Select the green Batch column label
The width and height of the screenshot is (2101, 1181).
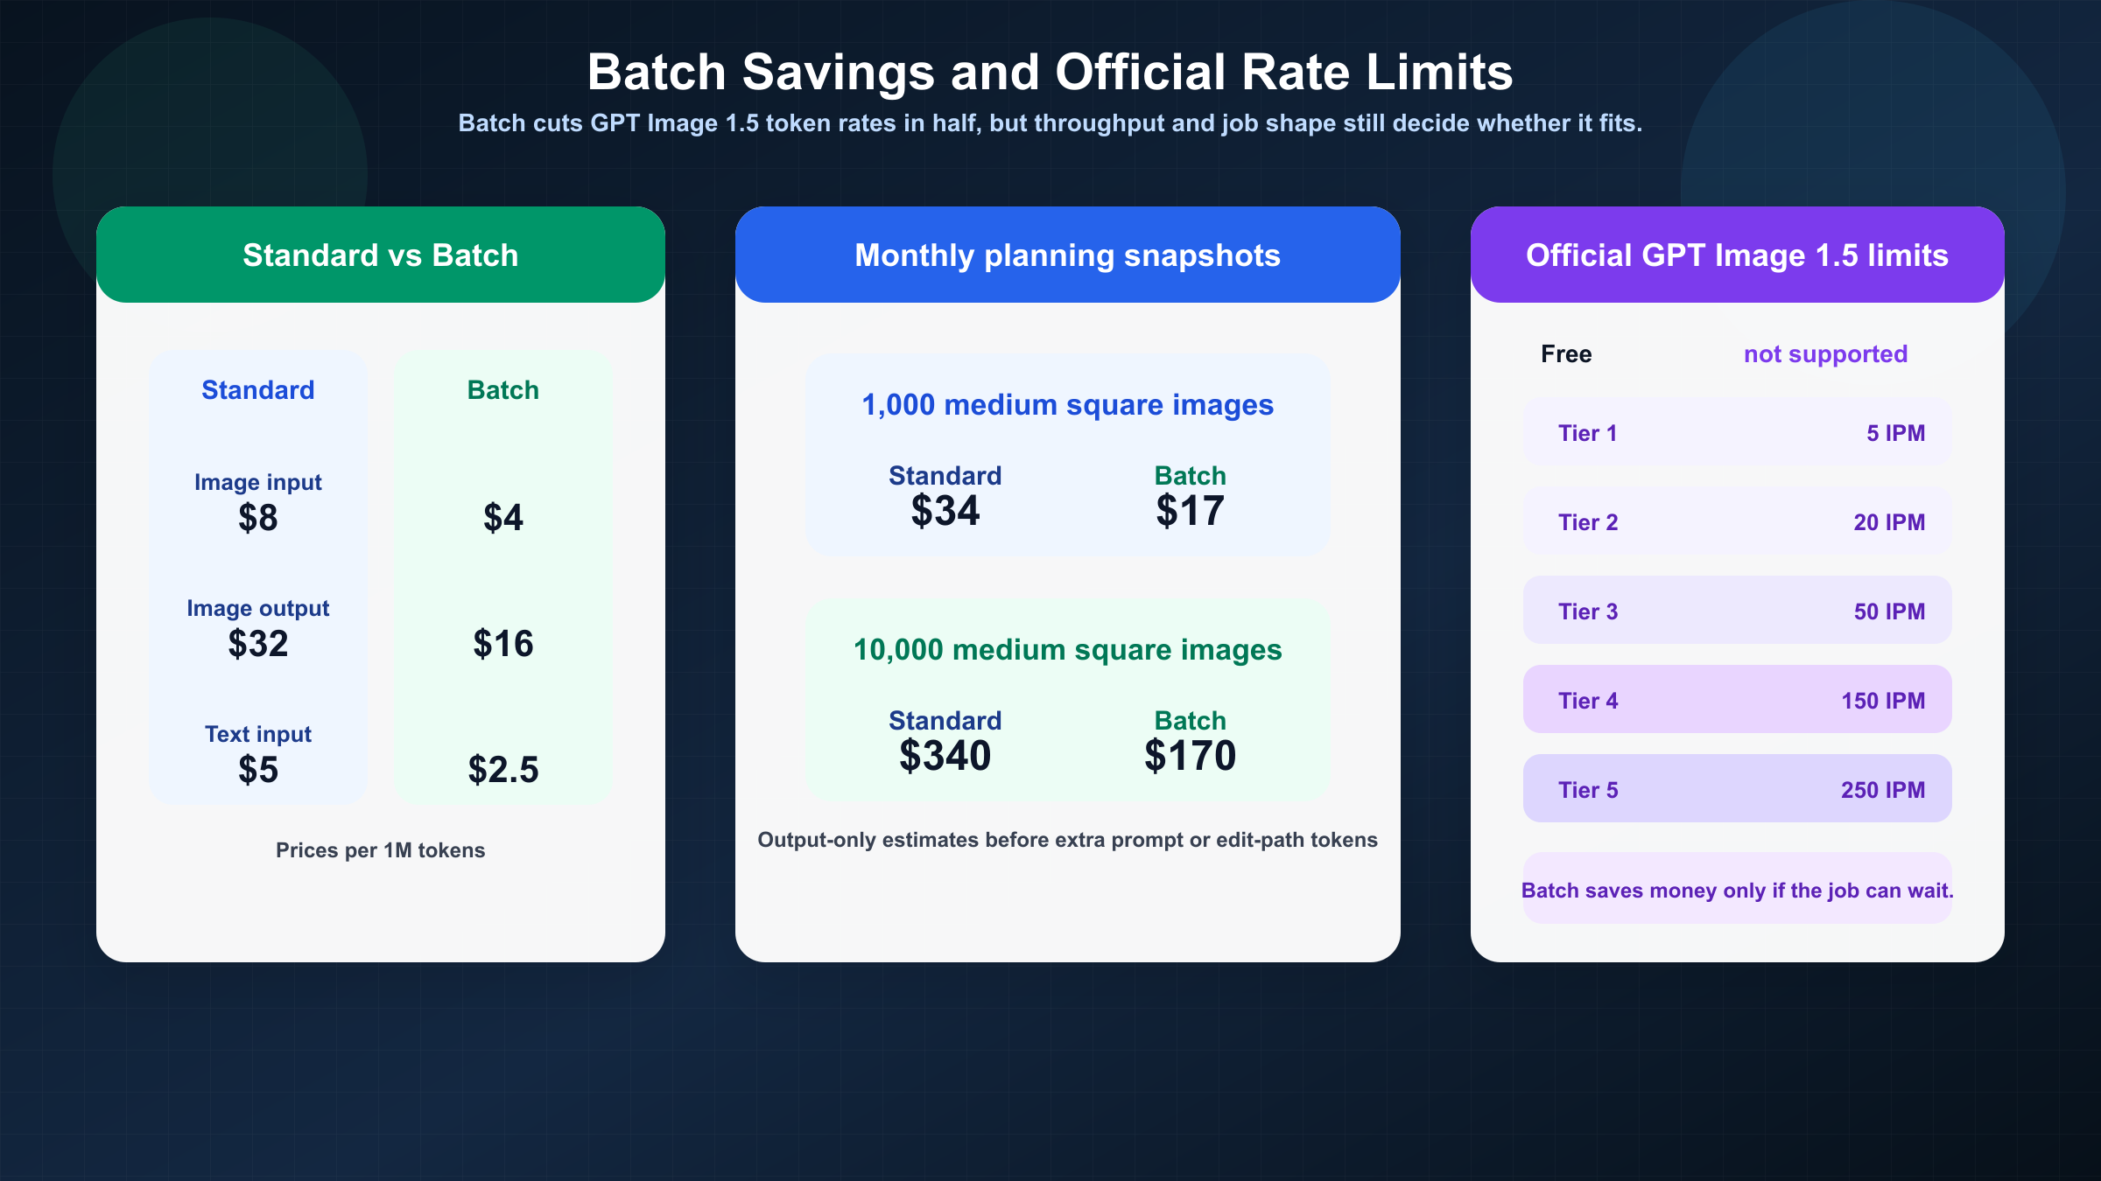[503, 390]
